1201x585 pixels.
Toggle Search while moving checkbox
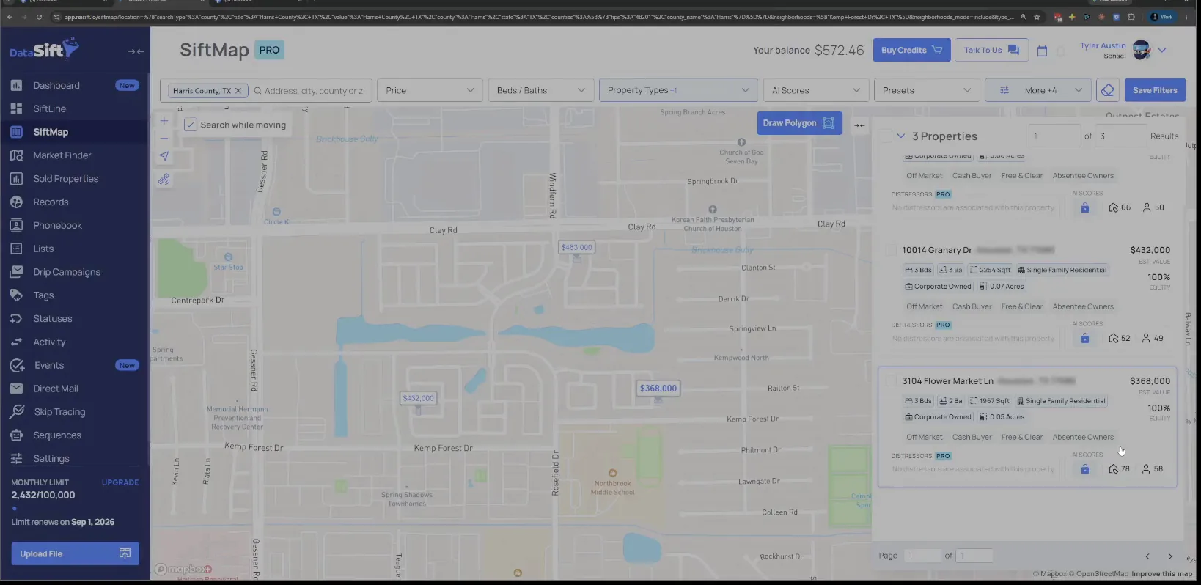tap(191, 125)
